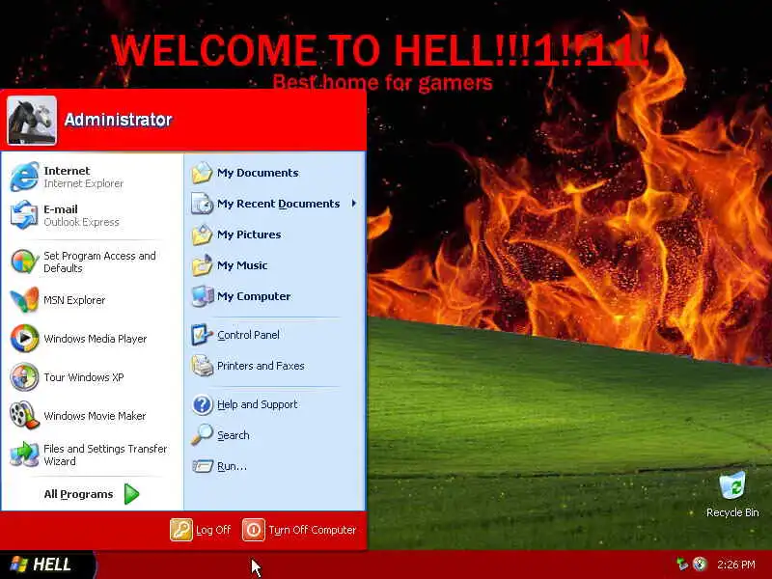
Task: Click the Log Off text label
Action: [213, 530]
